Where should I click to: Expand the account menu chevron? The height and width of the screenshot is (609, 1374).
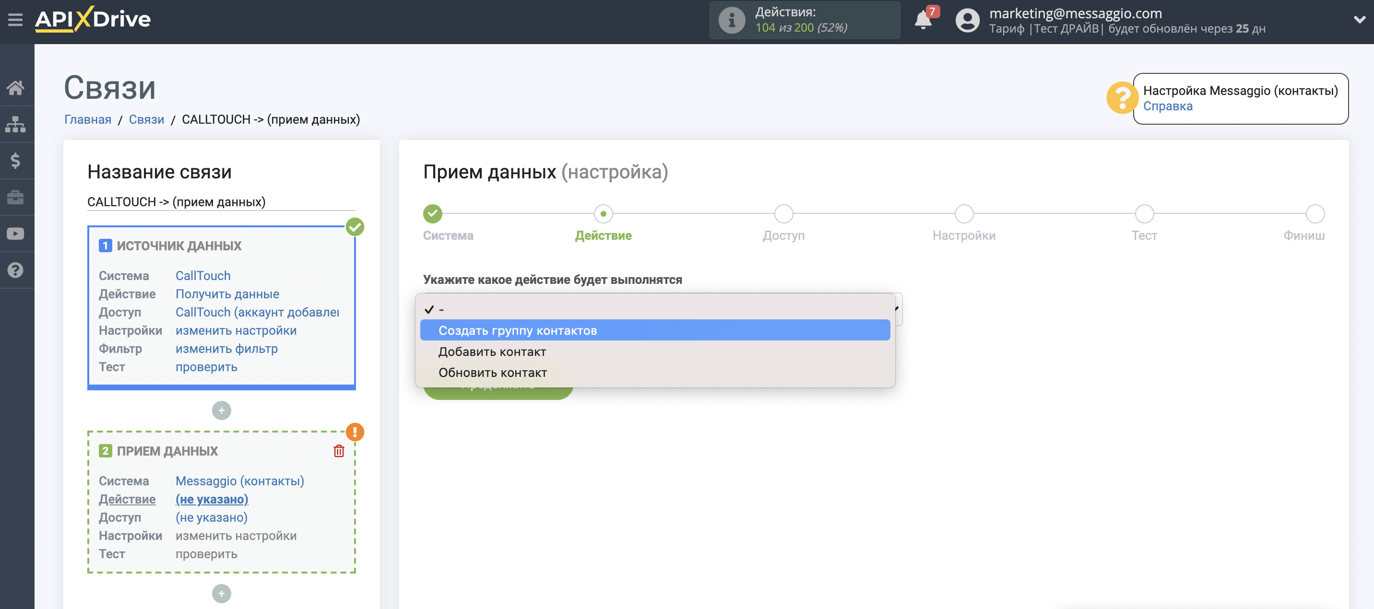click(1359, 20)
